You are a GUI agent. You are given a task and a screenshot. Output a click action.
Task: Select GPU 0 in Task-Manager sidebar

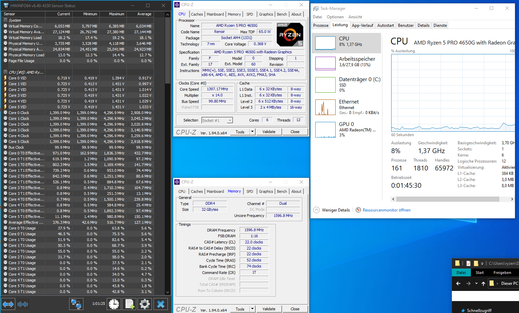coord(346,129)
